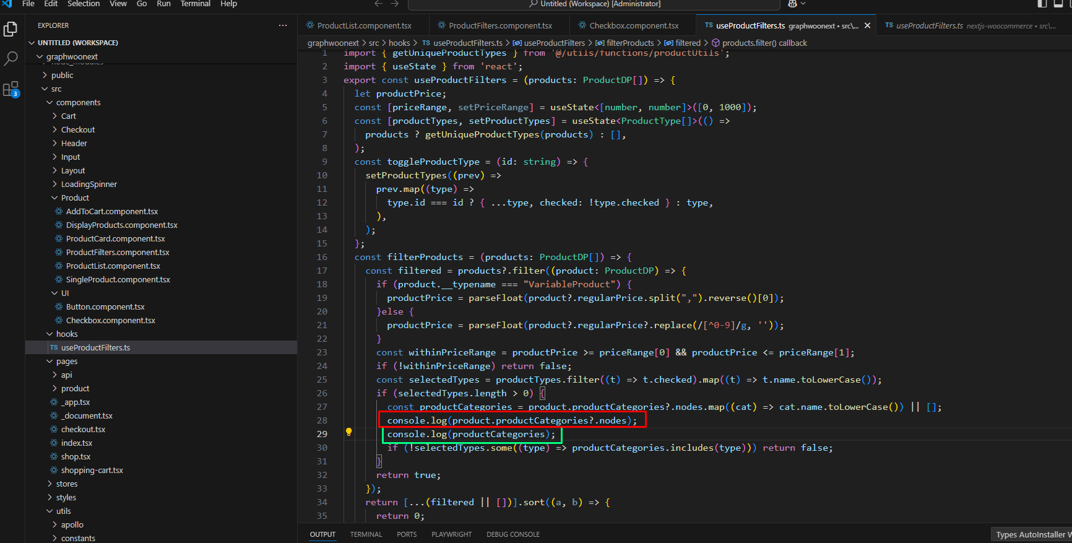Open the Terminal menu
Image resolution: width=1072 pixels, height=543 pixels.
coord(195,4)
